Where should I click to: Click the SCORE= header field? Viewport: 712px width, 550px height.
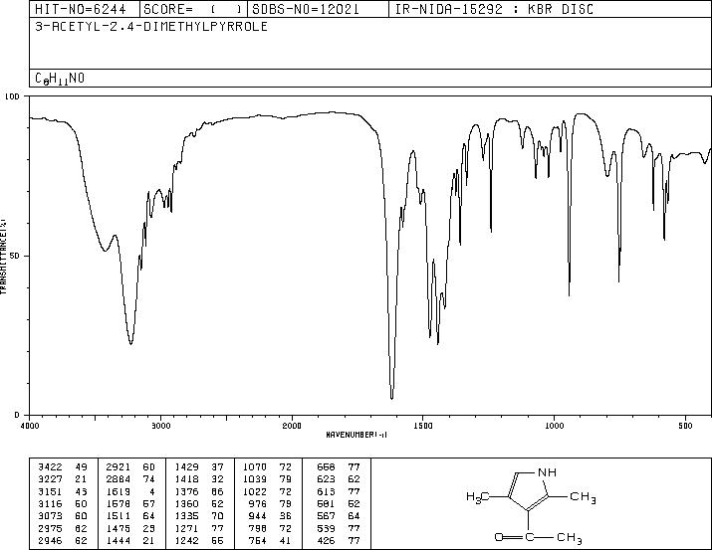(193, 9)
